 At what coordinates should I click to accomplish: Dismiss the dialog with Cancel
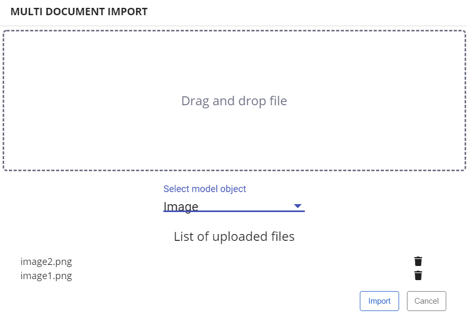[x=427, y=301]
